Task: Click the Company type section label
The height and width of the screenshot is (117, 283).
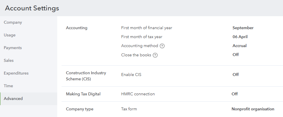Action: point(80,109)
